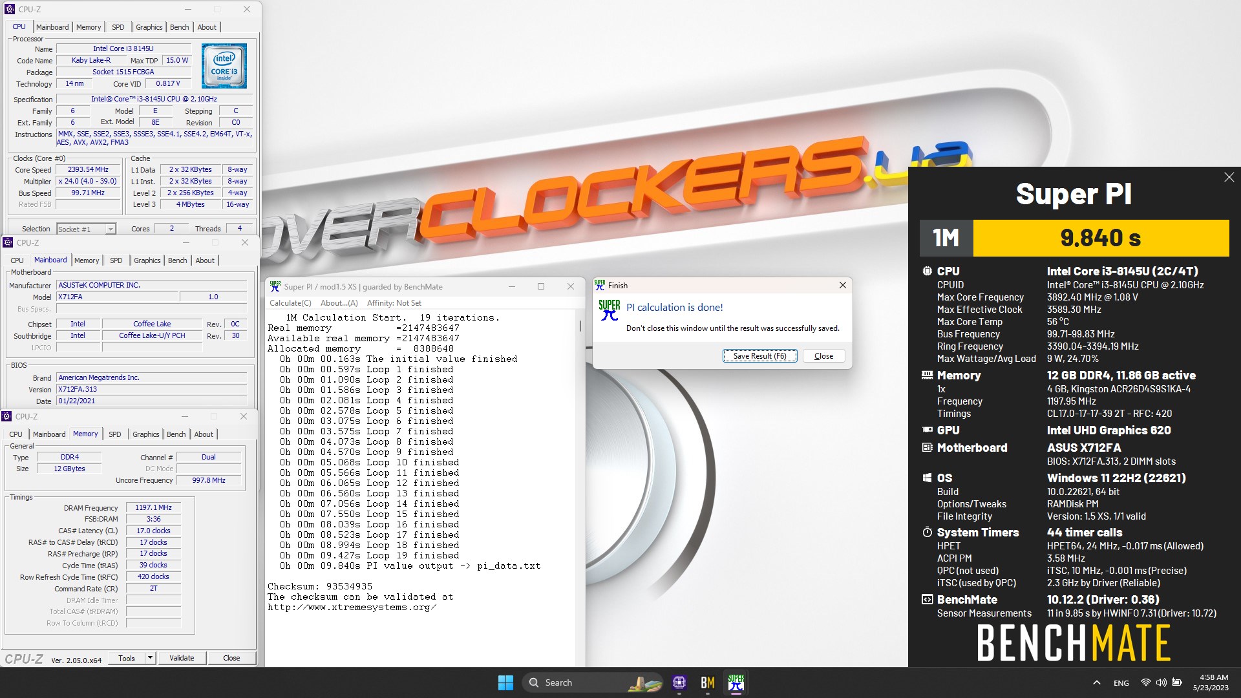Image resolution: width=1241 pixels, height=698 pixels.
Task: Click the taskbar Search box
Action: click(x=593, y=682)
